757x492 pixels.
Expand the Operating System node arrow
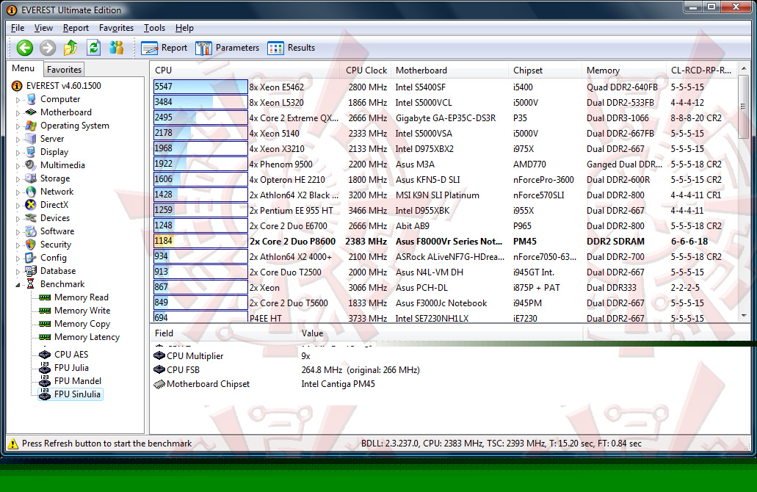tap(18, 126)
